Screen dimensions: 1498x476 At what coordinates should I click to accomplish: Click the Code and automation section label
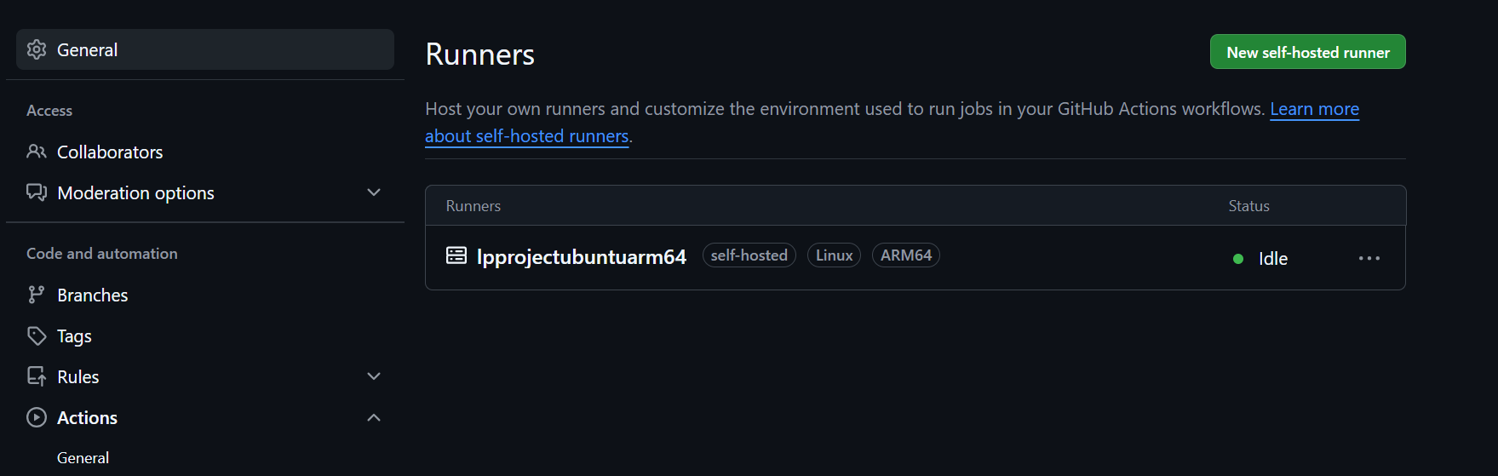point(102,254)
